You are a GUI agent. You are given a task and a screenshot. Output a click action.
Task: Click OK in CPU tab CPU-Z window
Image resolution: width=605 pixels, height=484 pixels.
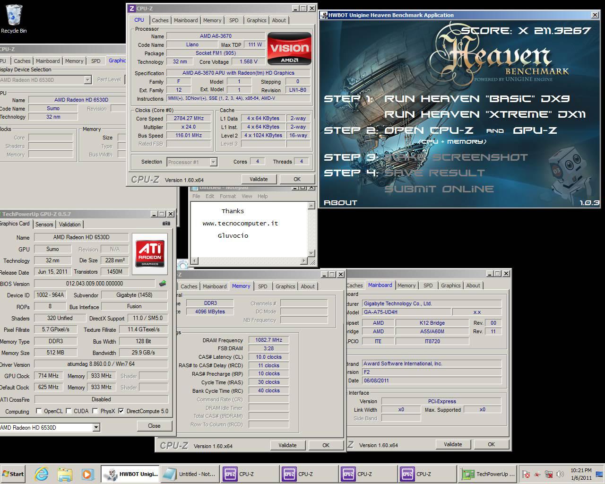point(297,179)
